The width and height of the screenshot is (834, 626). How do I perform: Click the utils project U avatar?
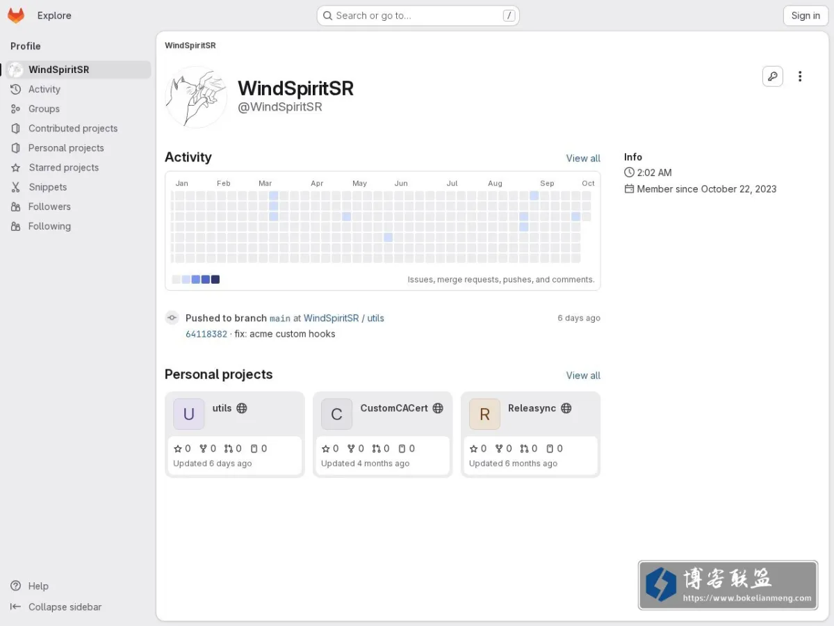tap(189, 415)
